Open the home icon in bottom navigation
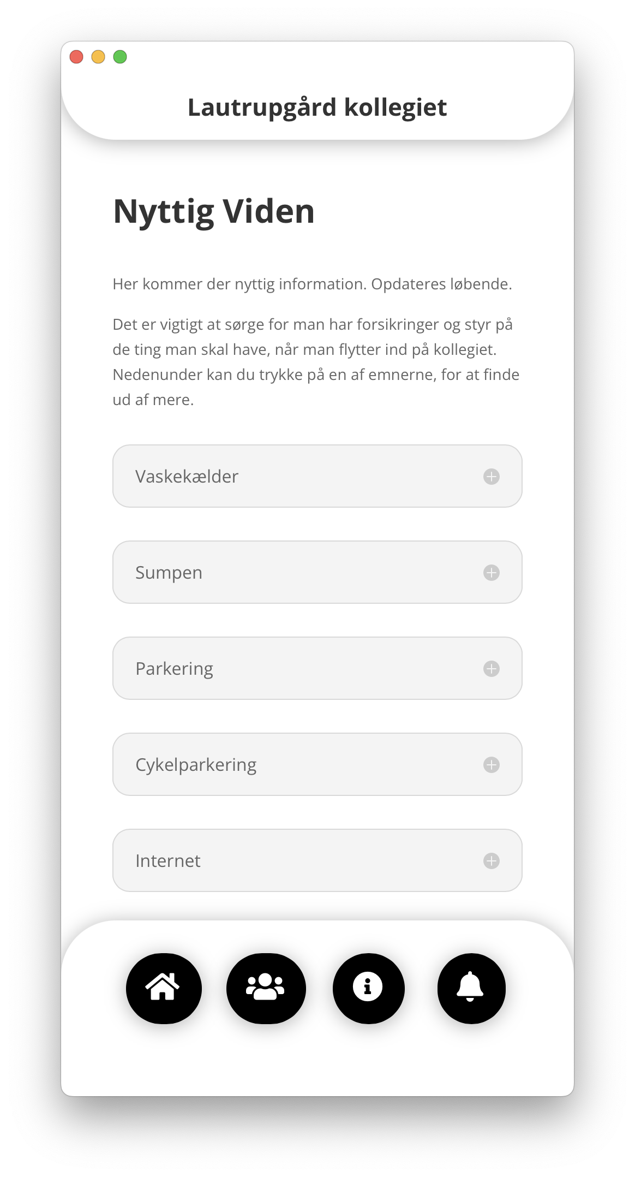635x1177 pixels. pyautogui.click(x=164, y=988)
